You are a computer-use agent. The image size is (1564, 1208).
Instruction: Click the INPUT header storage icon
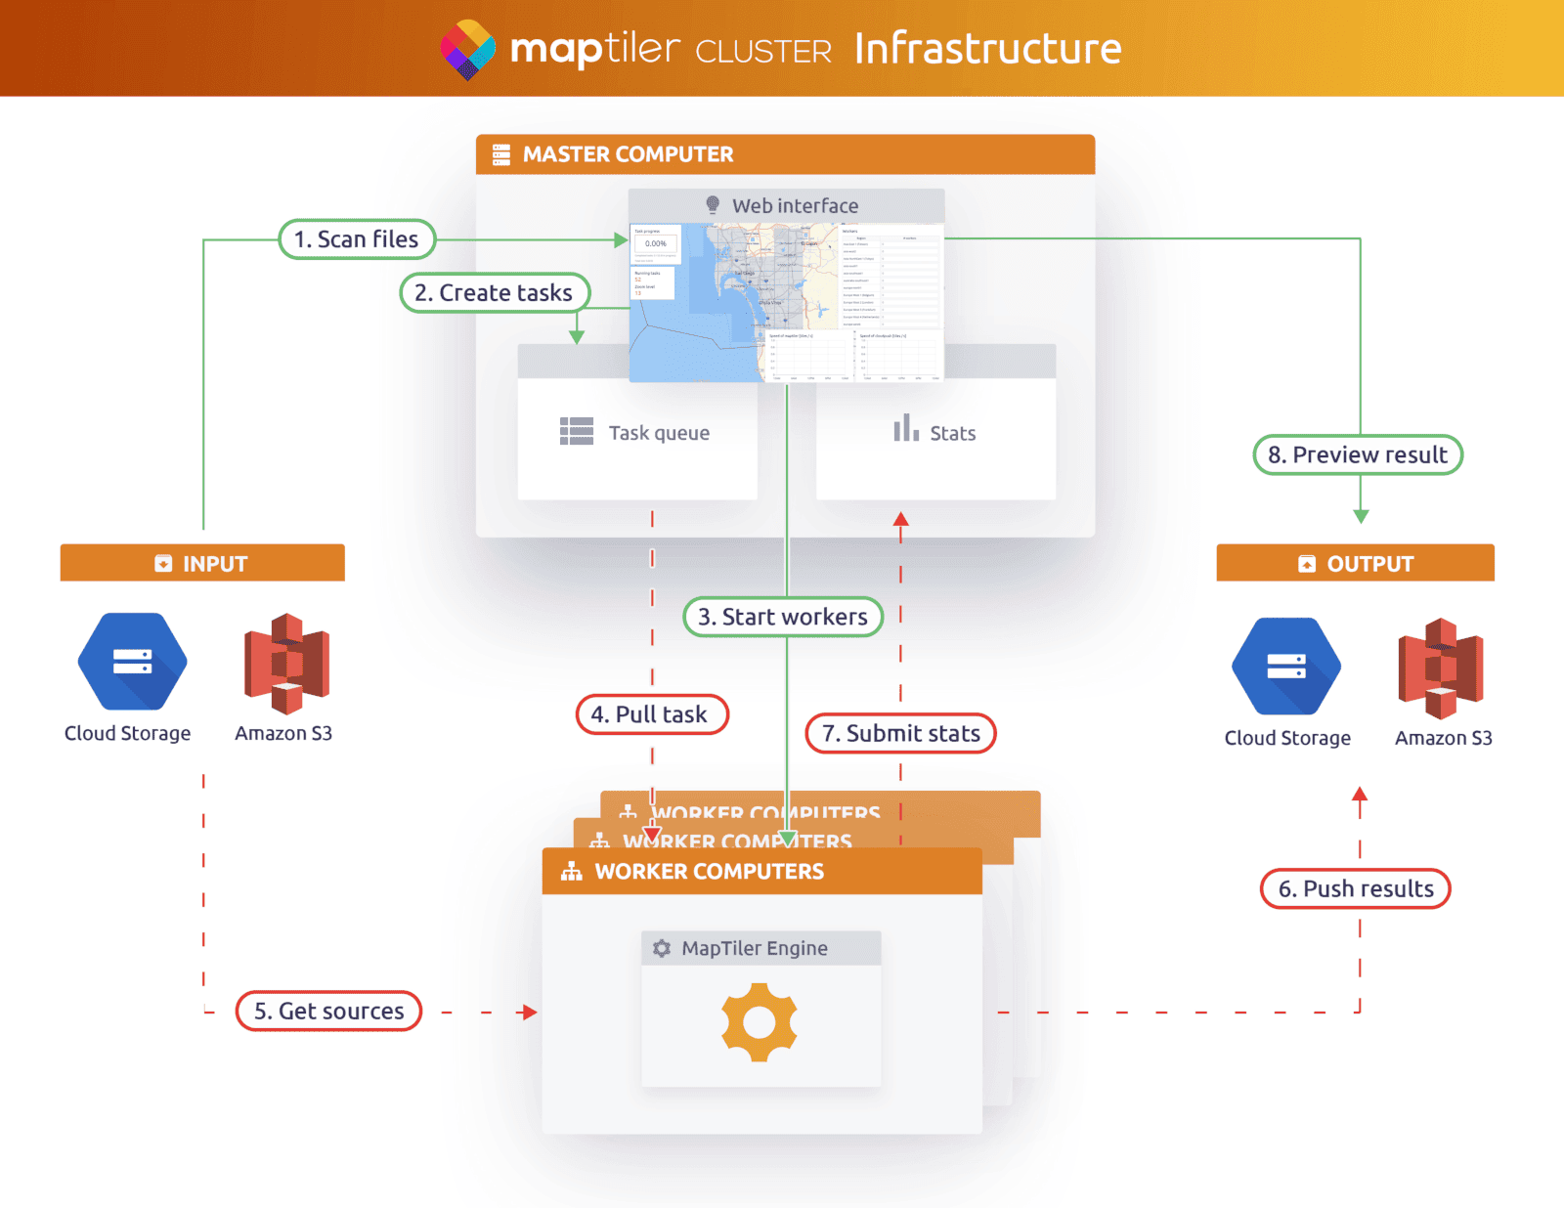(163, 564)
